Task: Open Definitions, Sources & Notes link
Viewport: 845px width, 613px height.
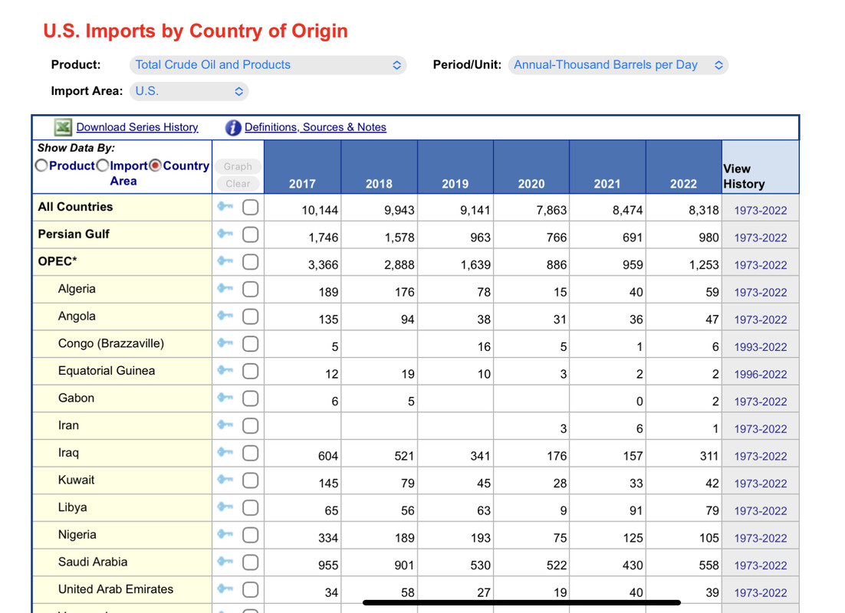Action: tap(315, 127)
